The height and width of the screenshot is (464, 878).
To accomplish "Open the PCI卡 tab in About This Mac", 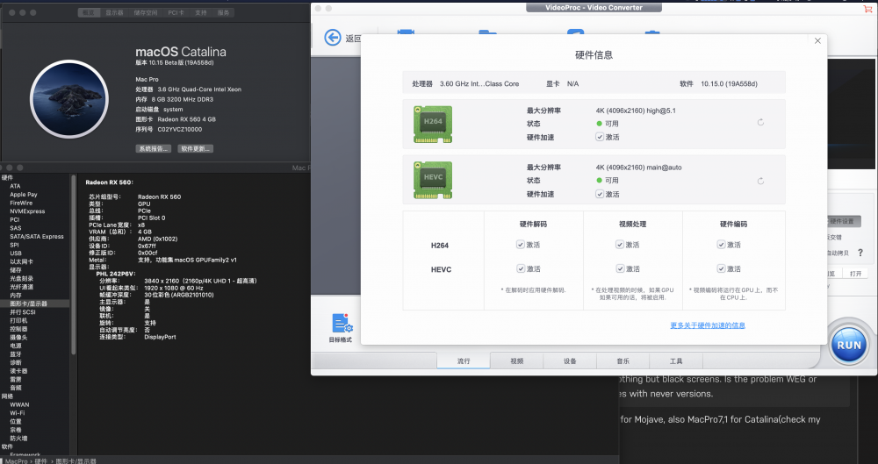I will tap(176, 12).
